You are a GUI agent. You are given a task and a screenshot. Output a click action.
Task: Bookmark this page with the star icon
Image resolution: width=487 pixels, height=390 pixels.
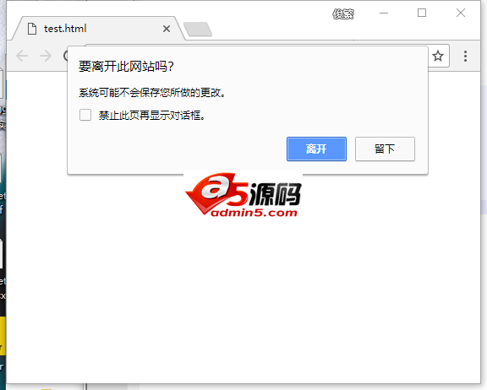click(x=438, y=56)
